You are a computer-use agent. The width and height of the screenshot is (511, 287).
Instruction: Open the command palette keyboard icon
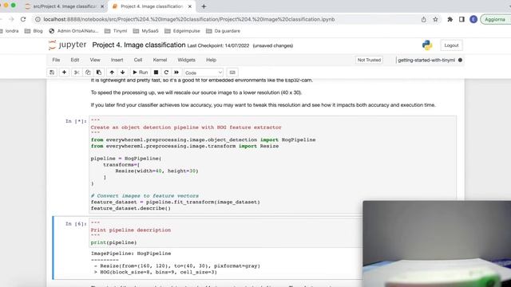point(232,73)
